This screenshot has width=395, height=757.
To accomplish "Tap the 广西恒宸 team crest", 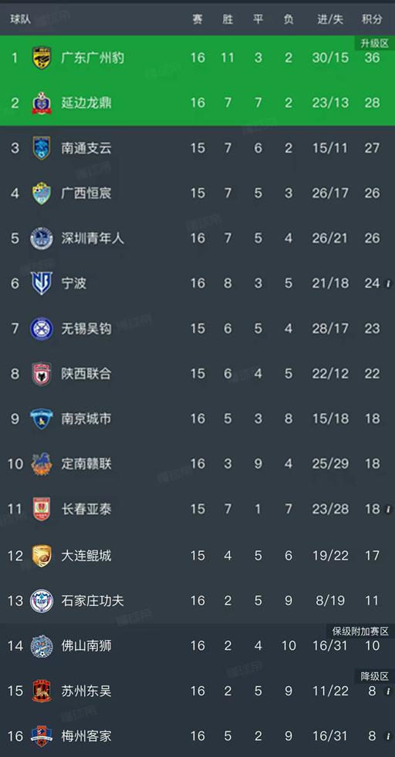I will [x=42, y=193].
